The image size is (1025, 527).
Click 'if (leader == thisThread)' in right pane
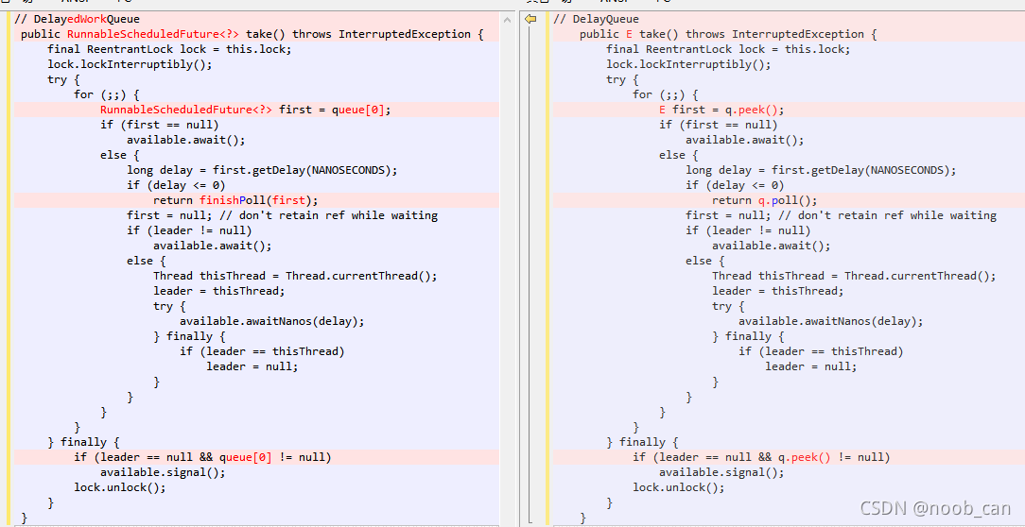pos(821,351)
